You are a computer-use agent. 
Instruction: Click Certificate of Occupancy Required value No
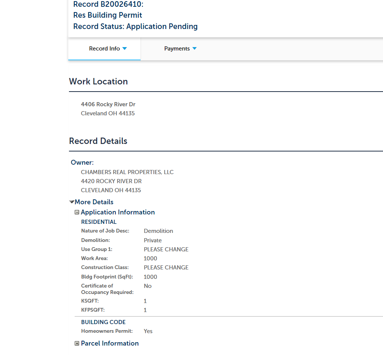pyautogui.click(x=147, y=286)
